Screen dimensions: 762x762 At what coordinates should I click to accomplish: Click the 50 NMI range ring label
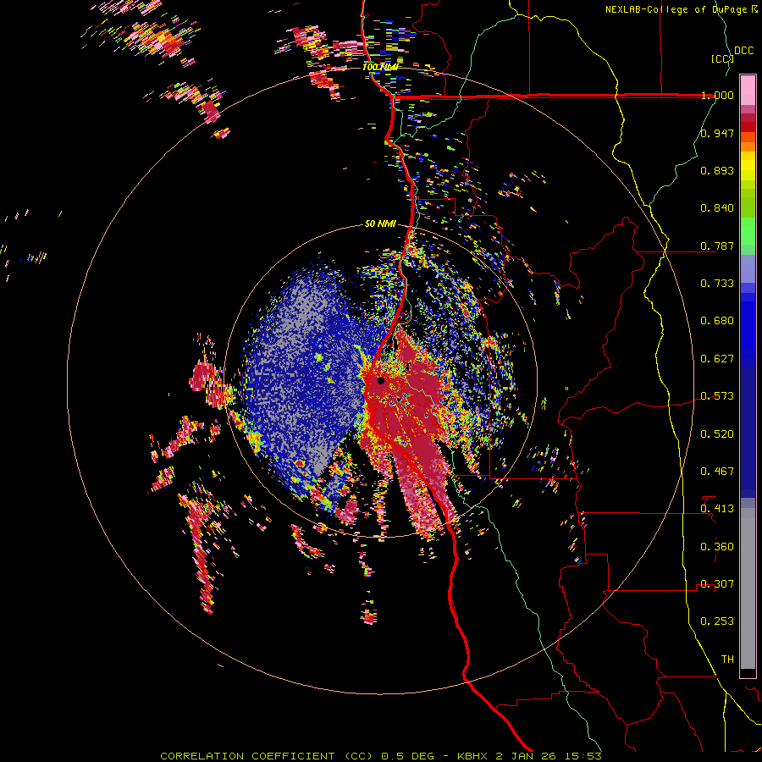380,224
